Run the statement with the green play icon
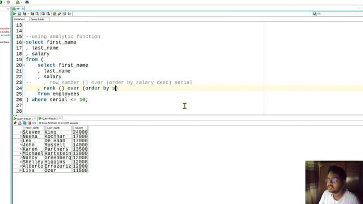The width and height of the screenshot is (363, 204). click(x=15, y=14)
